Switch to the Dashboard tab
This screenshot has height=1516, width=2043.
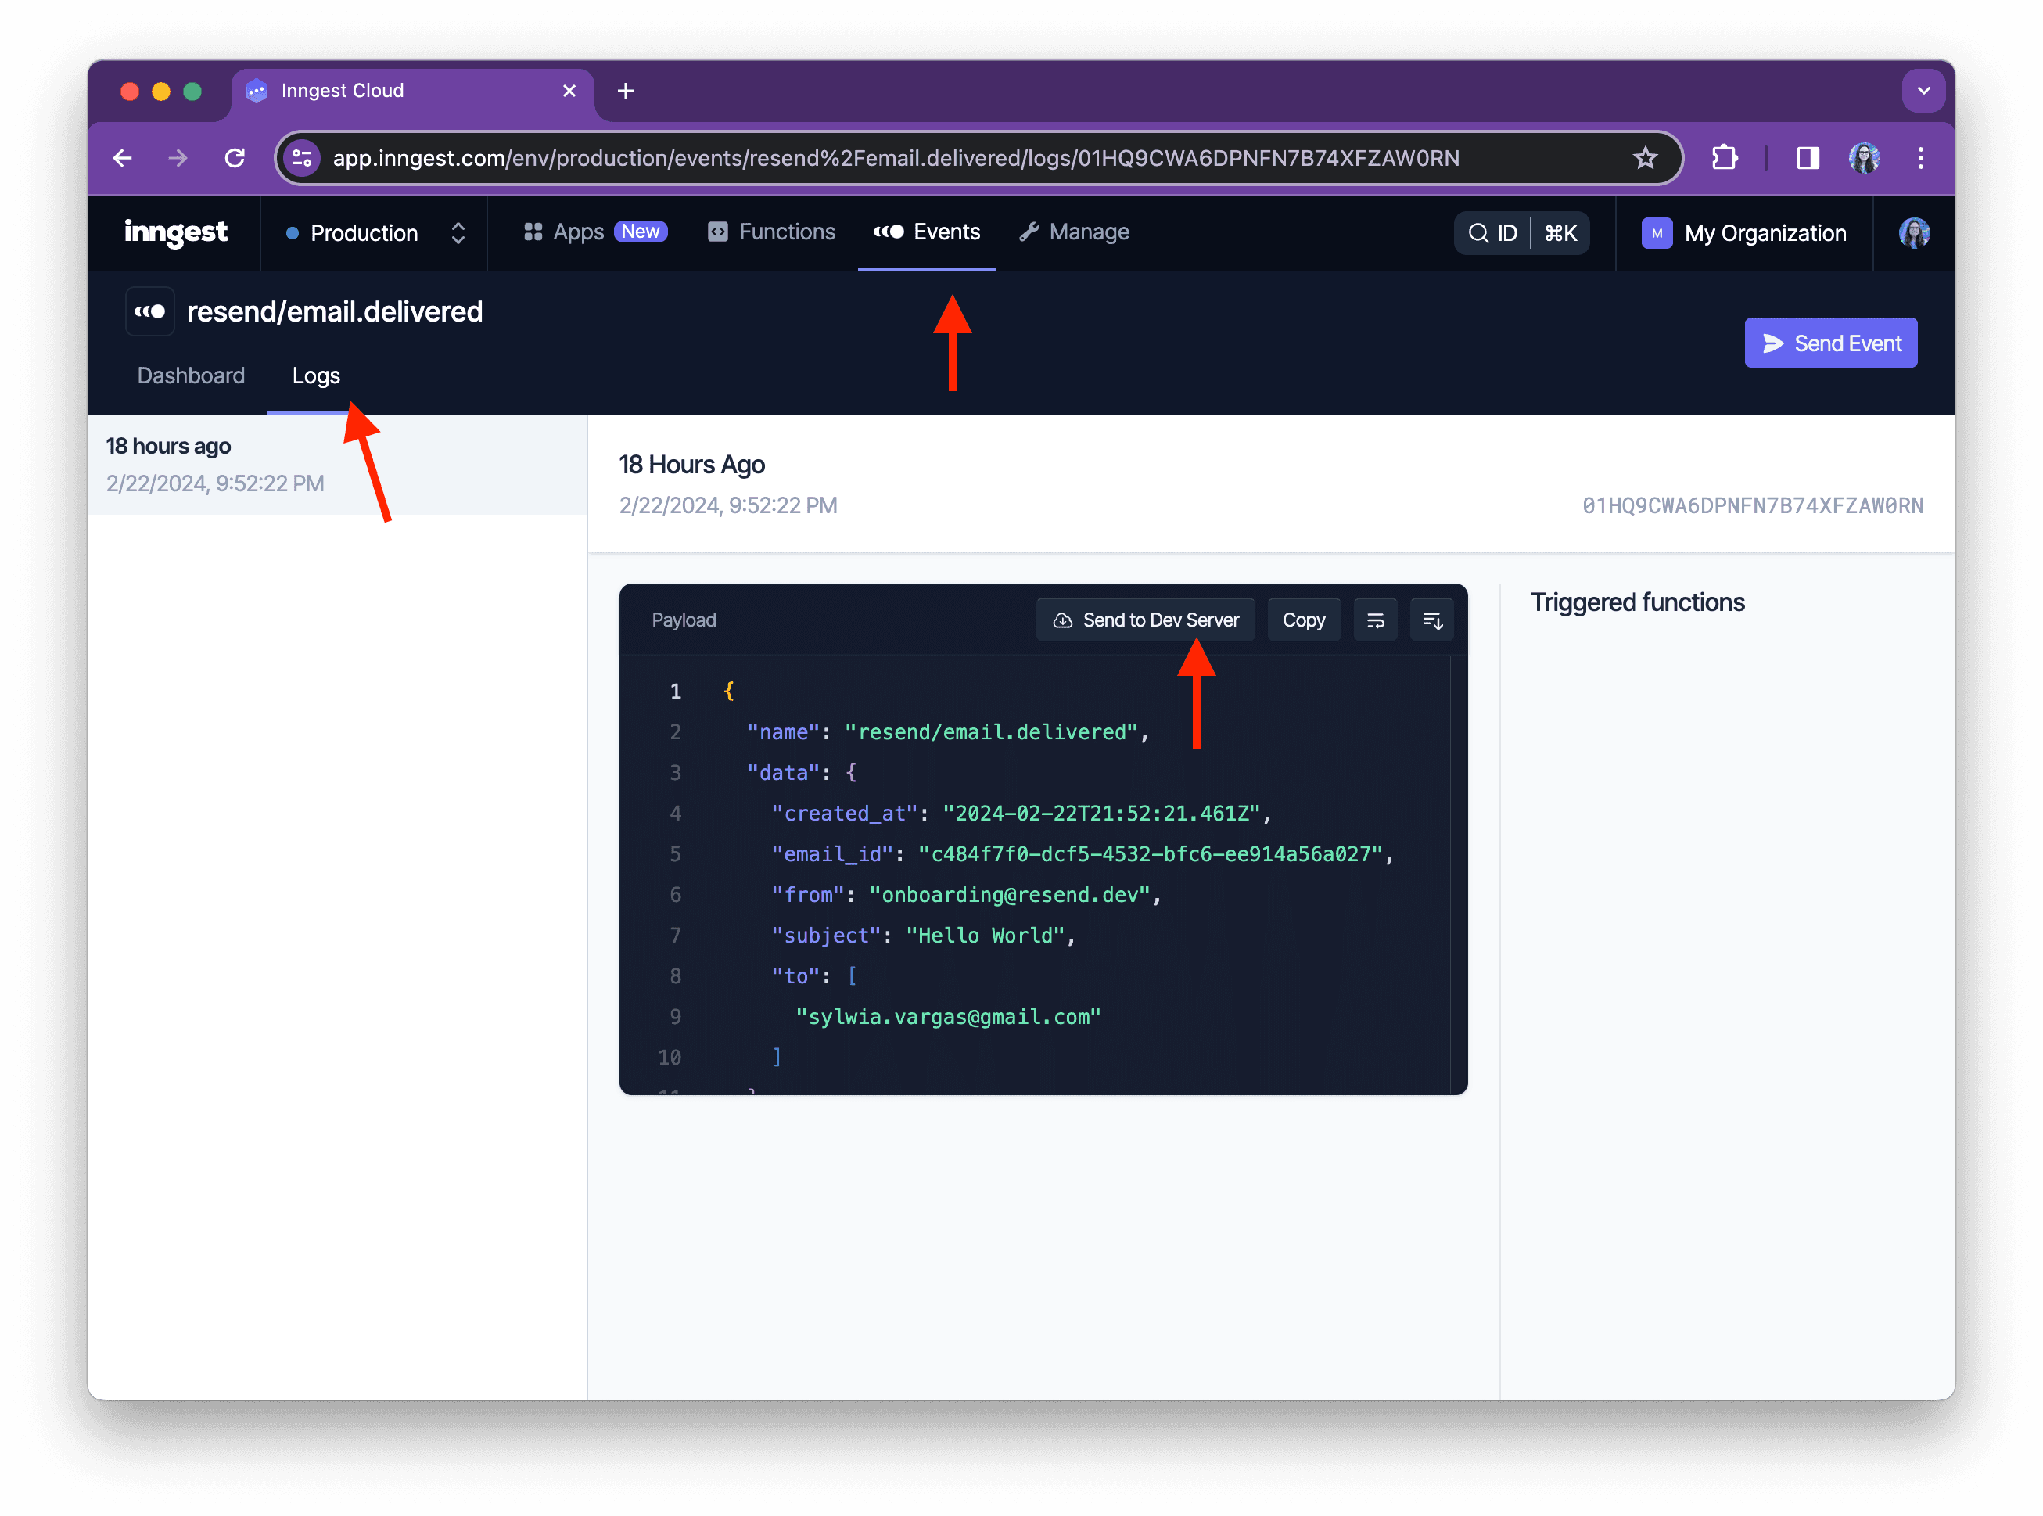(191, 375)
